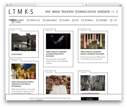Open the Archaeomythologies article title
Screen dimensions: 127x108
point(90,93)
